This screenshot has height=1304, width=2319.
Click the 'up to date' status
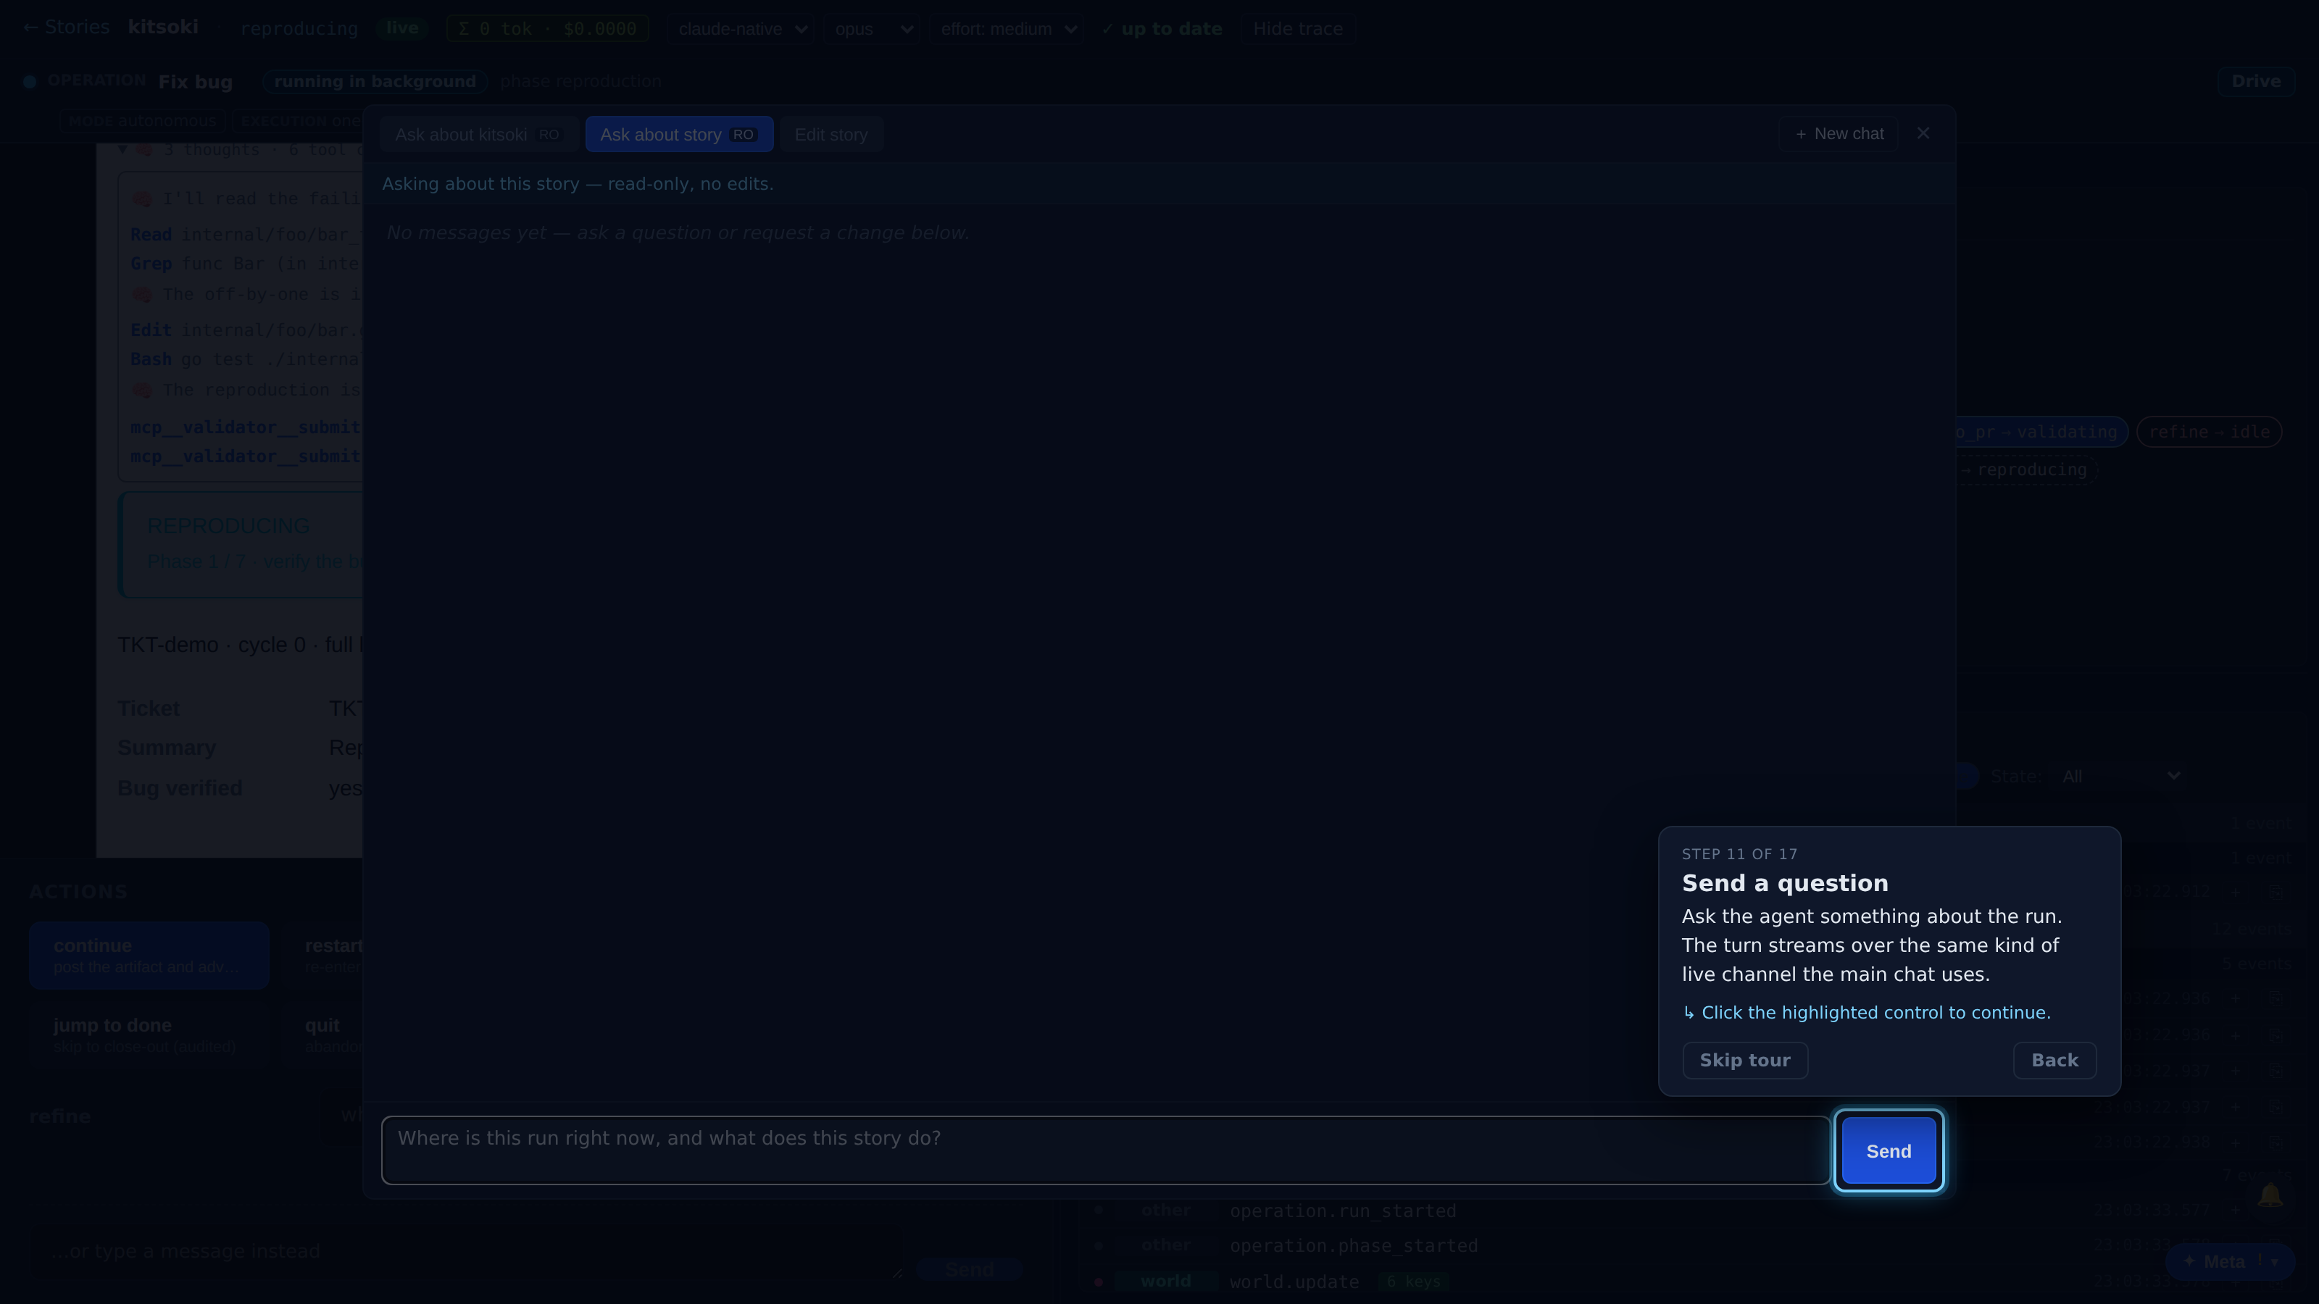[x=1161, y=29]
